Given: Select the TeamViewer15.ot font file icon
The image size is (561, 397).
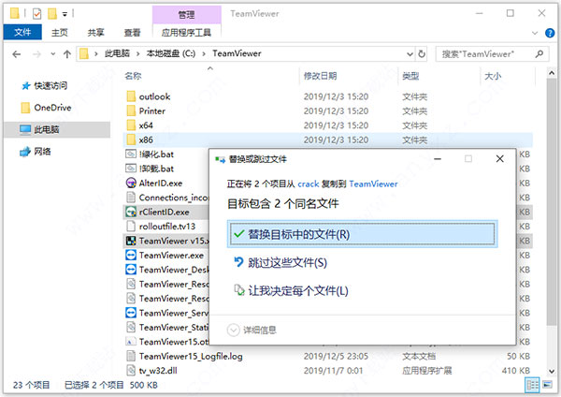Looking at the screenshot, I should 131,342.
